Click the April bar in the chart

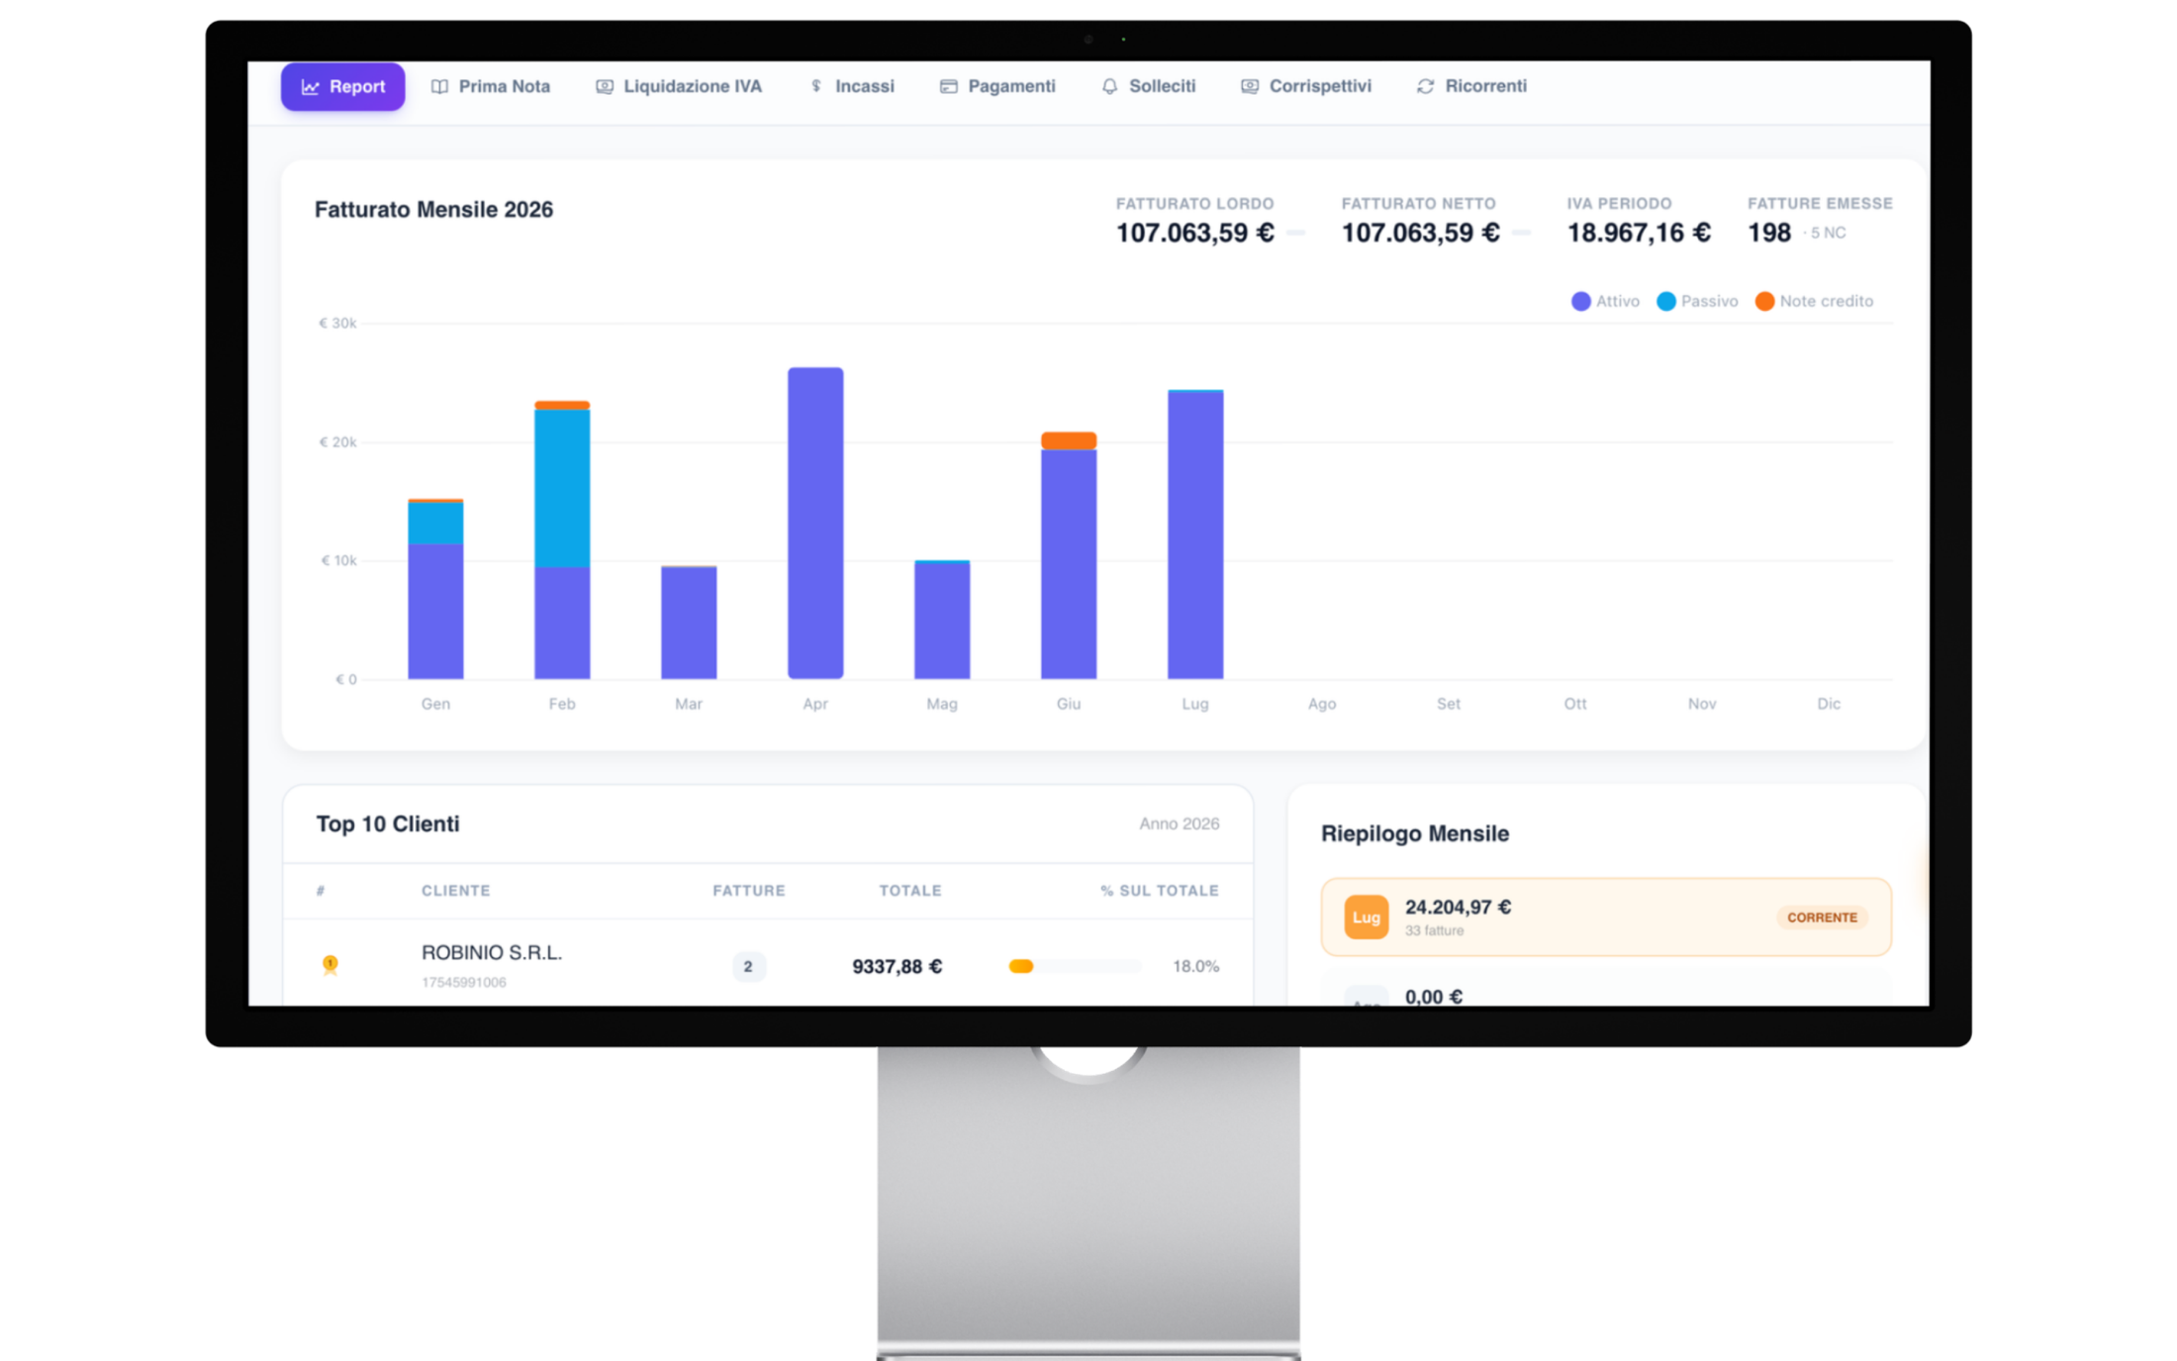(815, 523)
